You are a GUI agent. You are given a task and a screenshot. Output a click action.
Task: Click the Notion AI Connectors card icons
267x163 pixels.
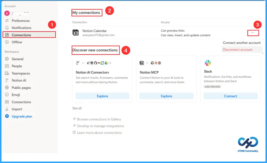pos(93,63)
